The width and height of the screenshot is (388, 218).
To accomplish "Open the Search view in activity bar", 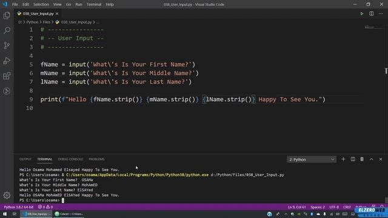I will click(x=7, y=30).
